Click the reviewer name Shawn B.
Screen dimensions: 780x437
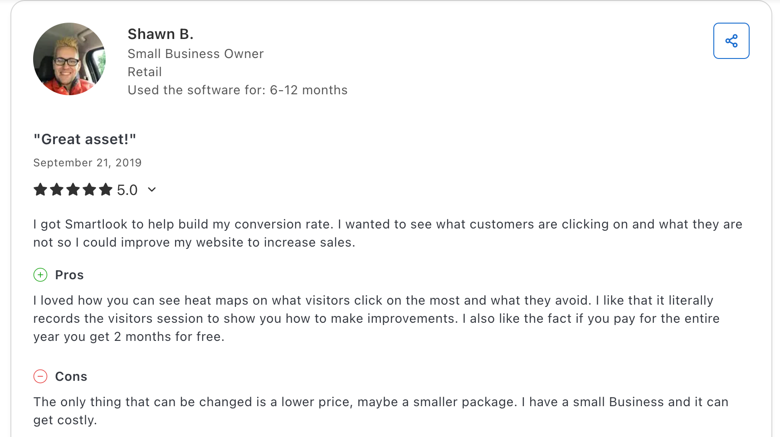coord(161,34)
